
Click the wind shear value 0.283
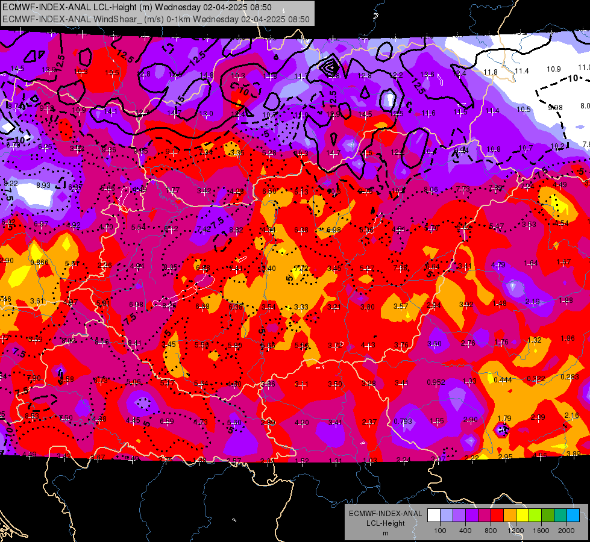click(570, 377)
